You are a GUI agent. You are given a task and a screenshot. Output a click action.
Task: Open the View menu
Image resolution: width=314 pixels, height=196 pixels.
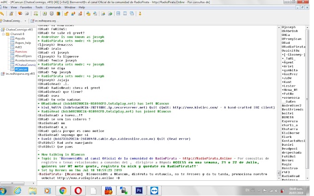pyautogui.click(x=13, y=7)
